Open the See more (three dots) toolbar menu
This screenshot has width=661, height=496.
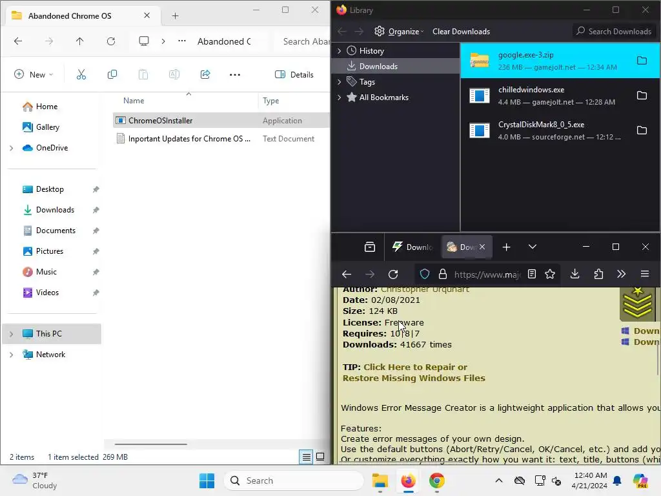click(x=235, y=75)
